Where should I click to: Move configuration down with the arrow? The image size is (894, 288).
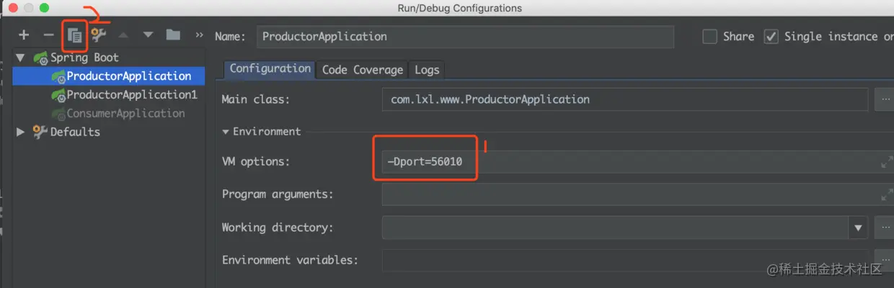tap(149, 35)
